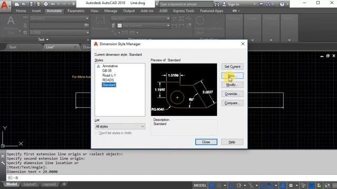Toggle grid display in status bar
The width and height of the screenshot is (337, 189).
(212, 185)
